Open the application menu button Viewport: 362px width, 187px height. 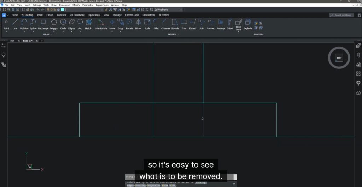[x=4, y=15]
